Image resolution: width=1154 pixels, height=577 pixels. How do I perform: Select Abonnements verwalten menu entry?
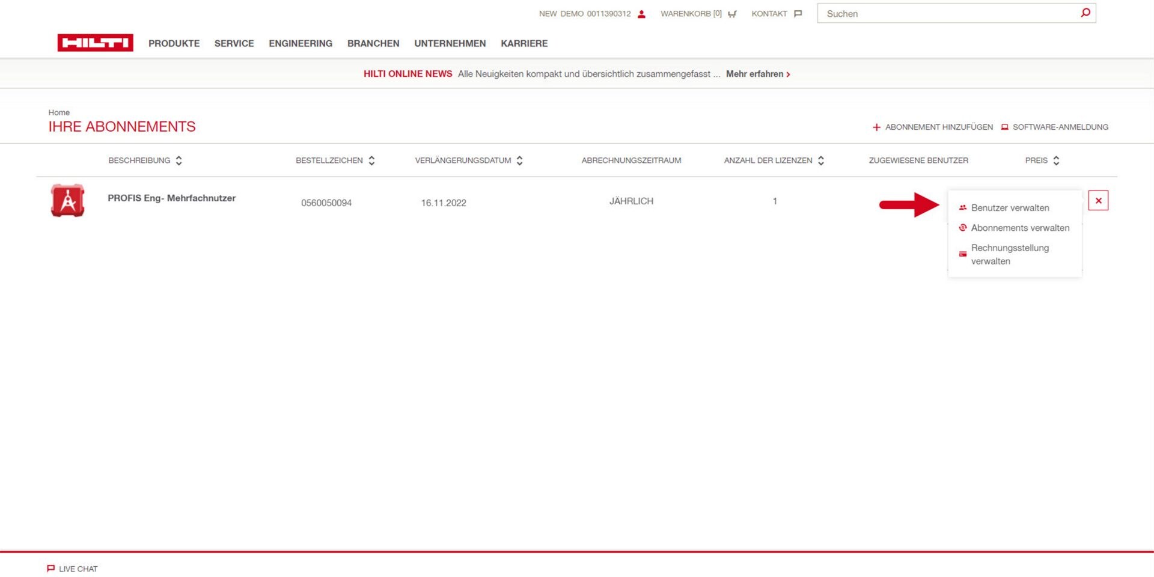pyautogui.click(x=1020, y=228)
